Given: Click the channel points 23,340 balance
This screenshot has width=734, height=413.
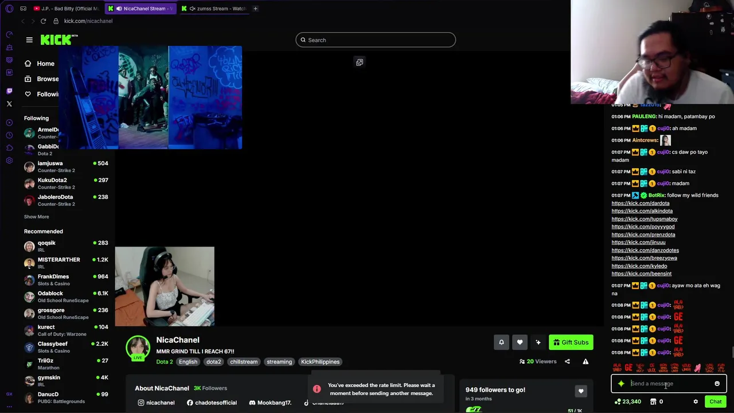Looking at the screenshot, I should (x=628, y=402).
